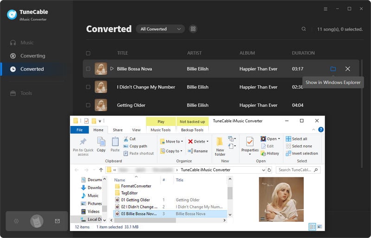Click Select none

tap(299, 146)
